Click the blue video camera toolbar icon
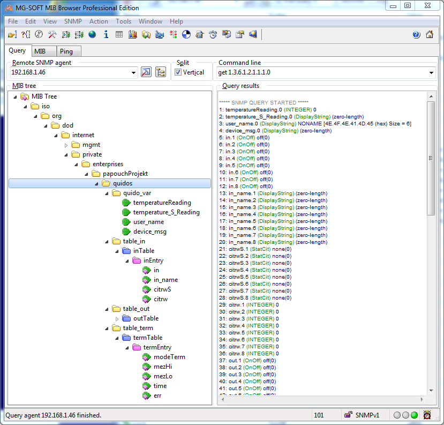Viewport: 444px width, 425px height. point(160,34)
